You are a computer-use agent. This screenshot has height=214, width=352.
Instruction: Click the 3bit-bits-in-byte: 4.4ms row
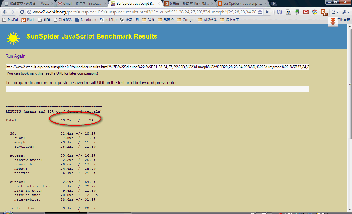pyautogui.click(x=55, y=186)
